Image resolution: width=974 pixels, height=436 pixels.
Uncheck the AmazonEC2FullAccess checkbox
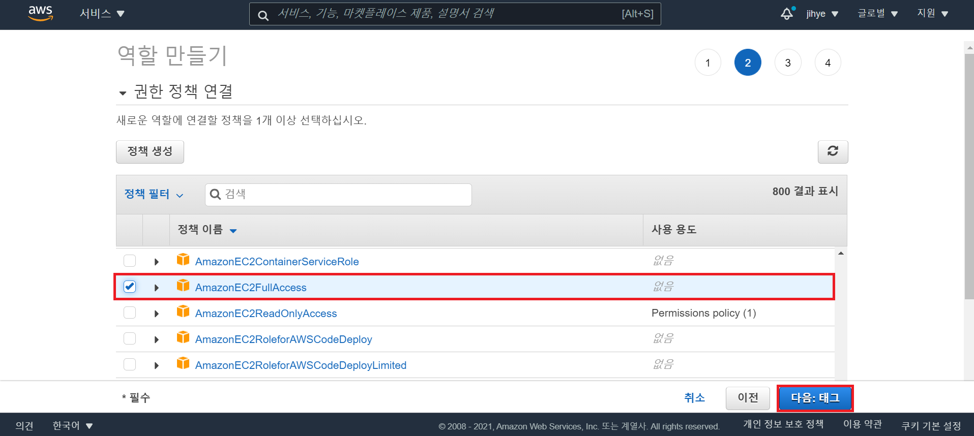[130, 287]
